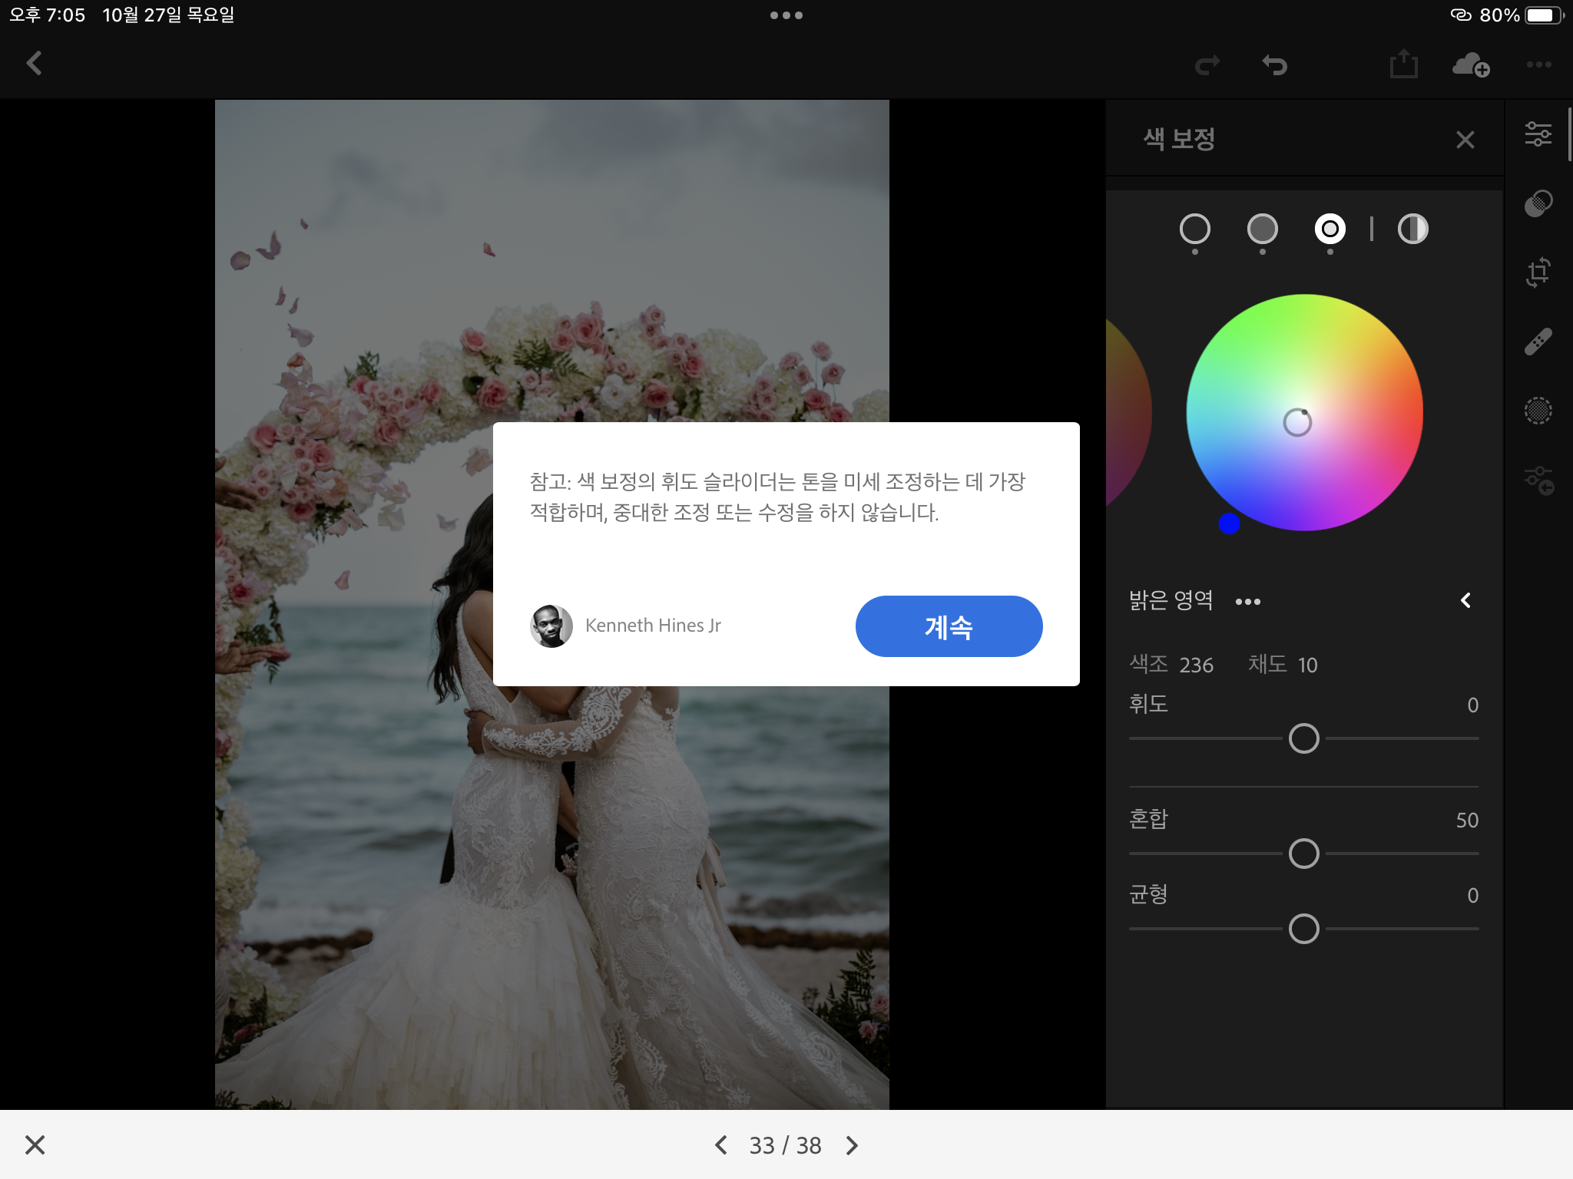Screen dimensions: 1573x1179
Task: Go back with top-left chevron
Action: (35, 64)
